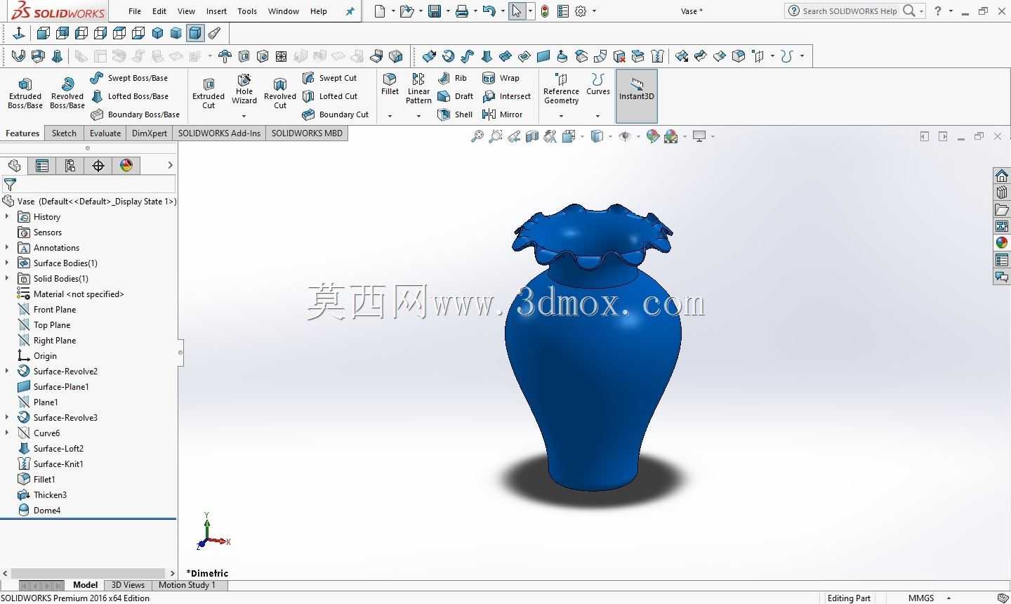Open the Curves tool
Viewport: 1011px width, 604px height.
[x=598, y=84]
